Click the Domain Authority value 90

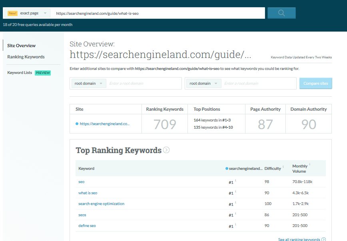coord(309,124)
